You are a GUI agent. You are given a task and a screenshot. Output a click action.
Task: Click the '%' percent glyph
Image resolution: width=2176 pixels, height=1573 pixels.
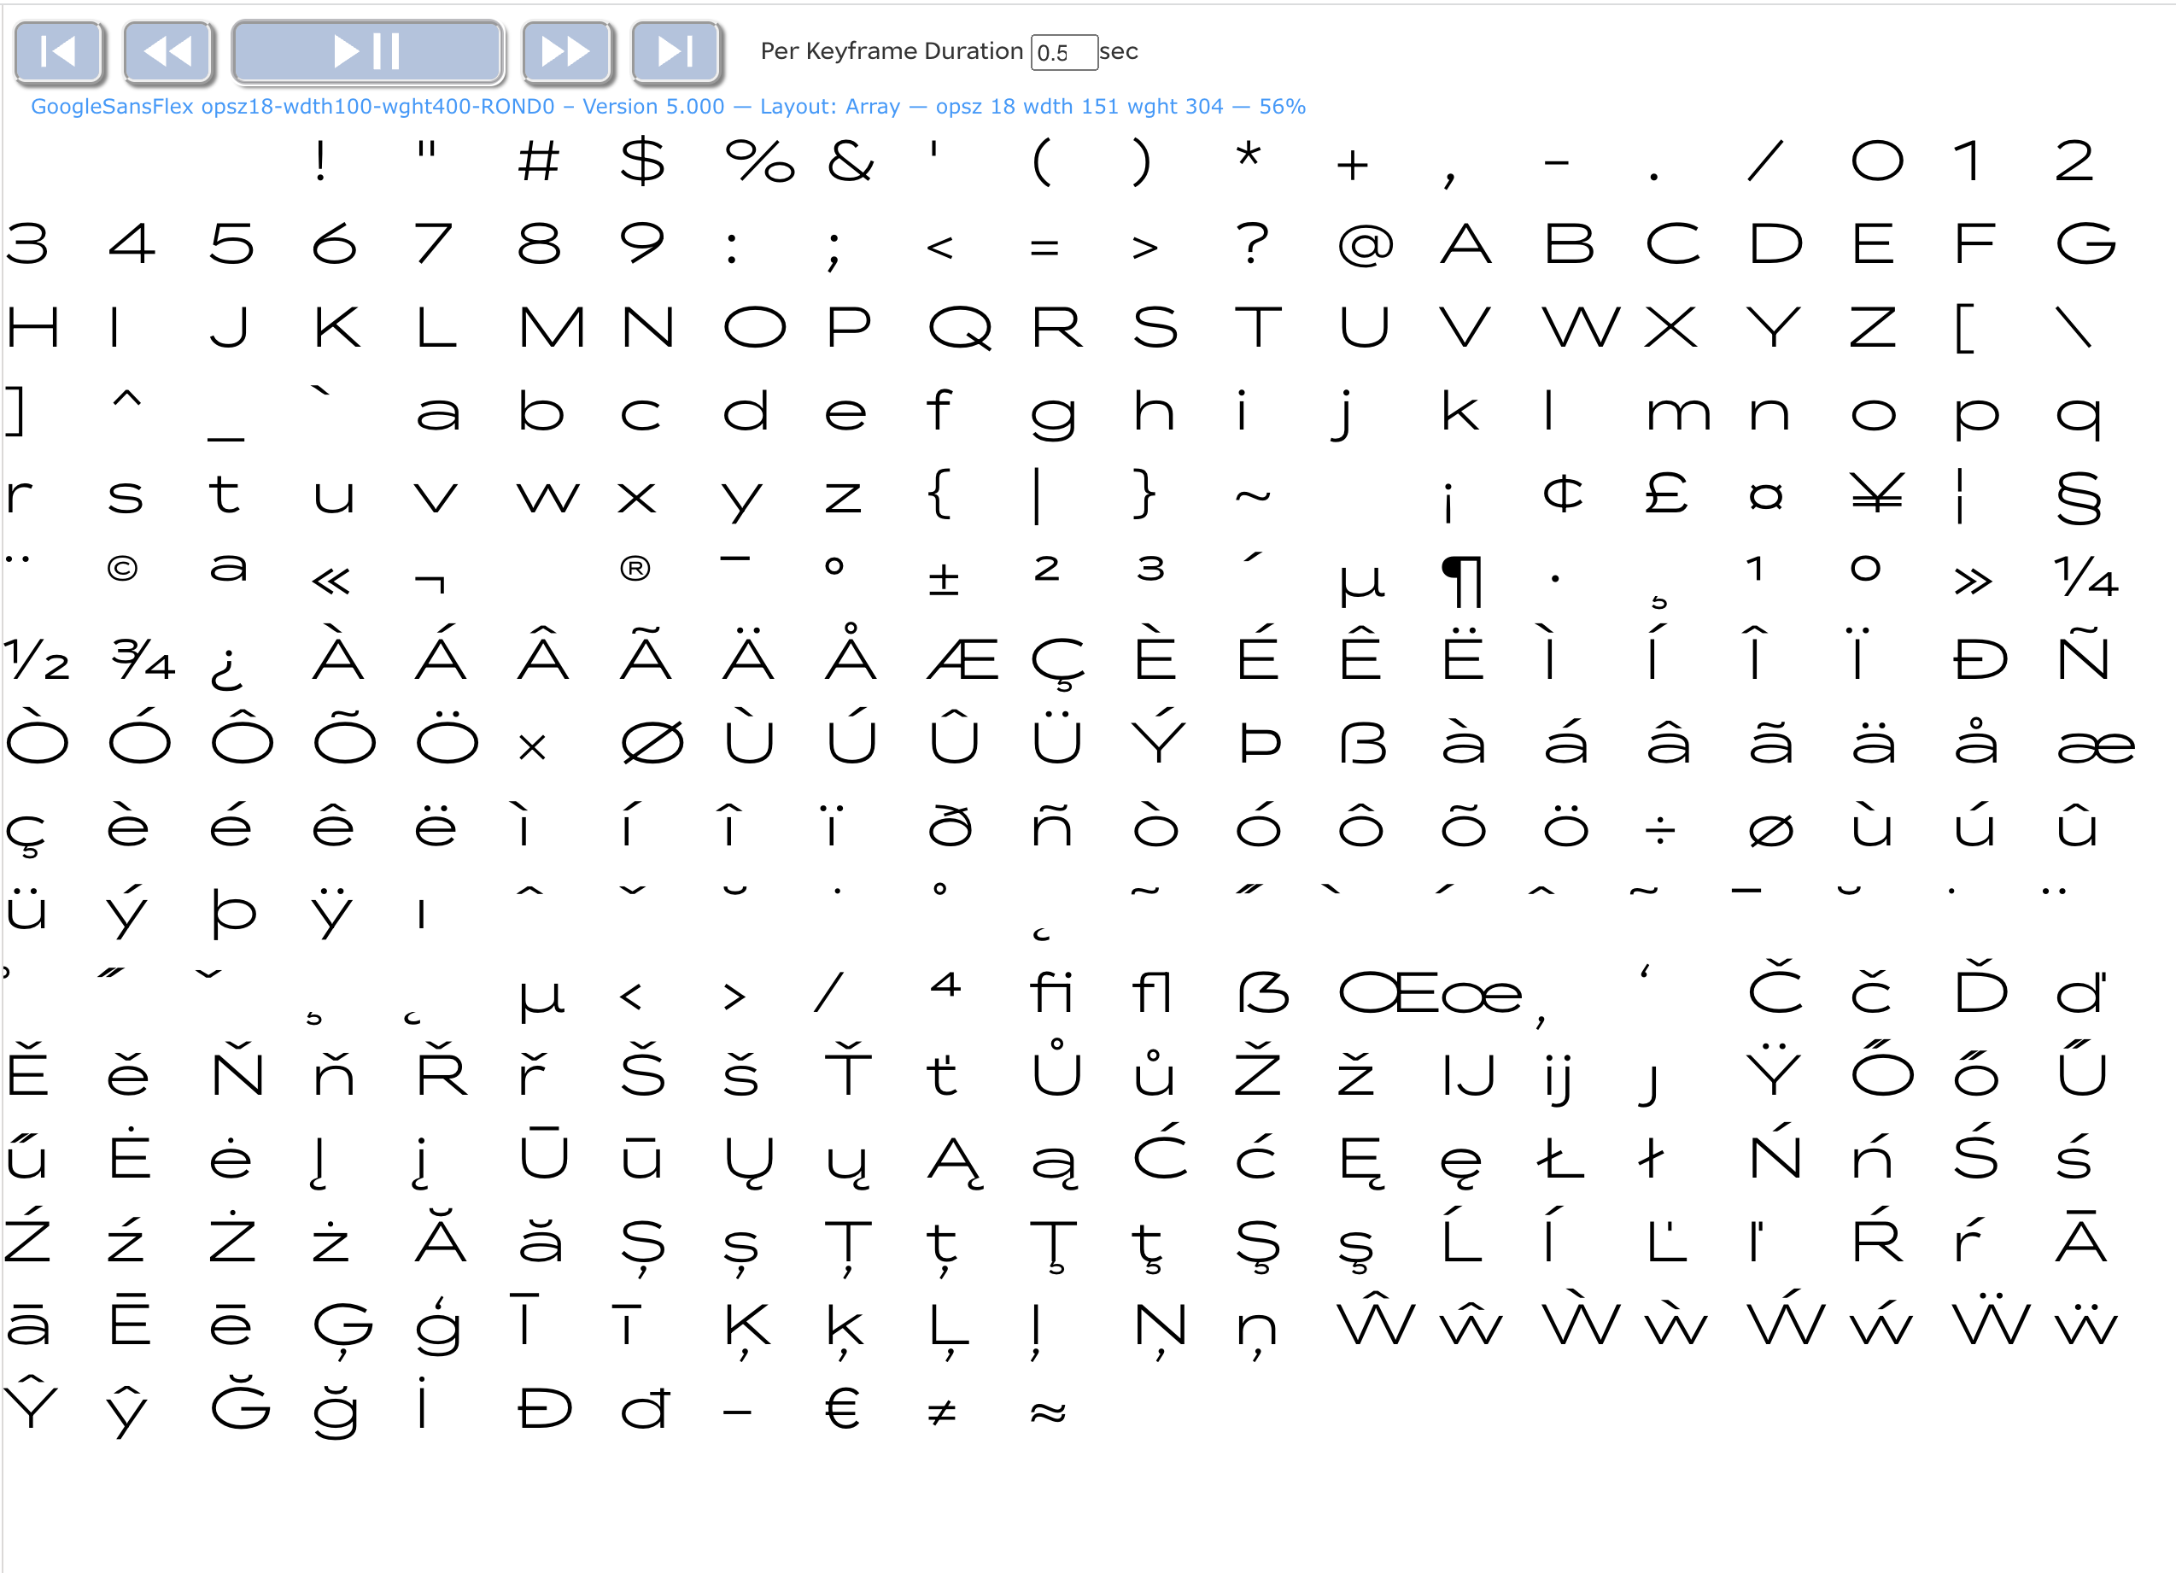(x=760, y=161)
